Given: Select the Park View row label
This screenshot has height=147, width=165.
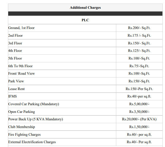Looking at the screenshot, I should (16, 81).
